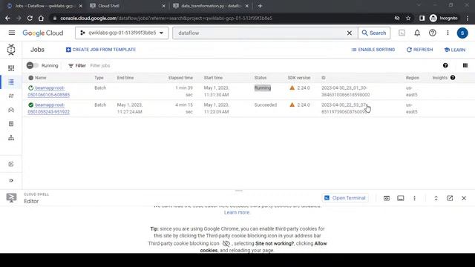Click third-party cookie blocking icon in address bar
The width and height of the screenshot is (475, 267).
[397, 18]
